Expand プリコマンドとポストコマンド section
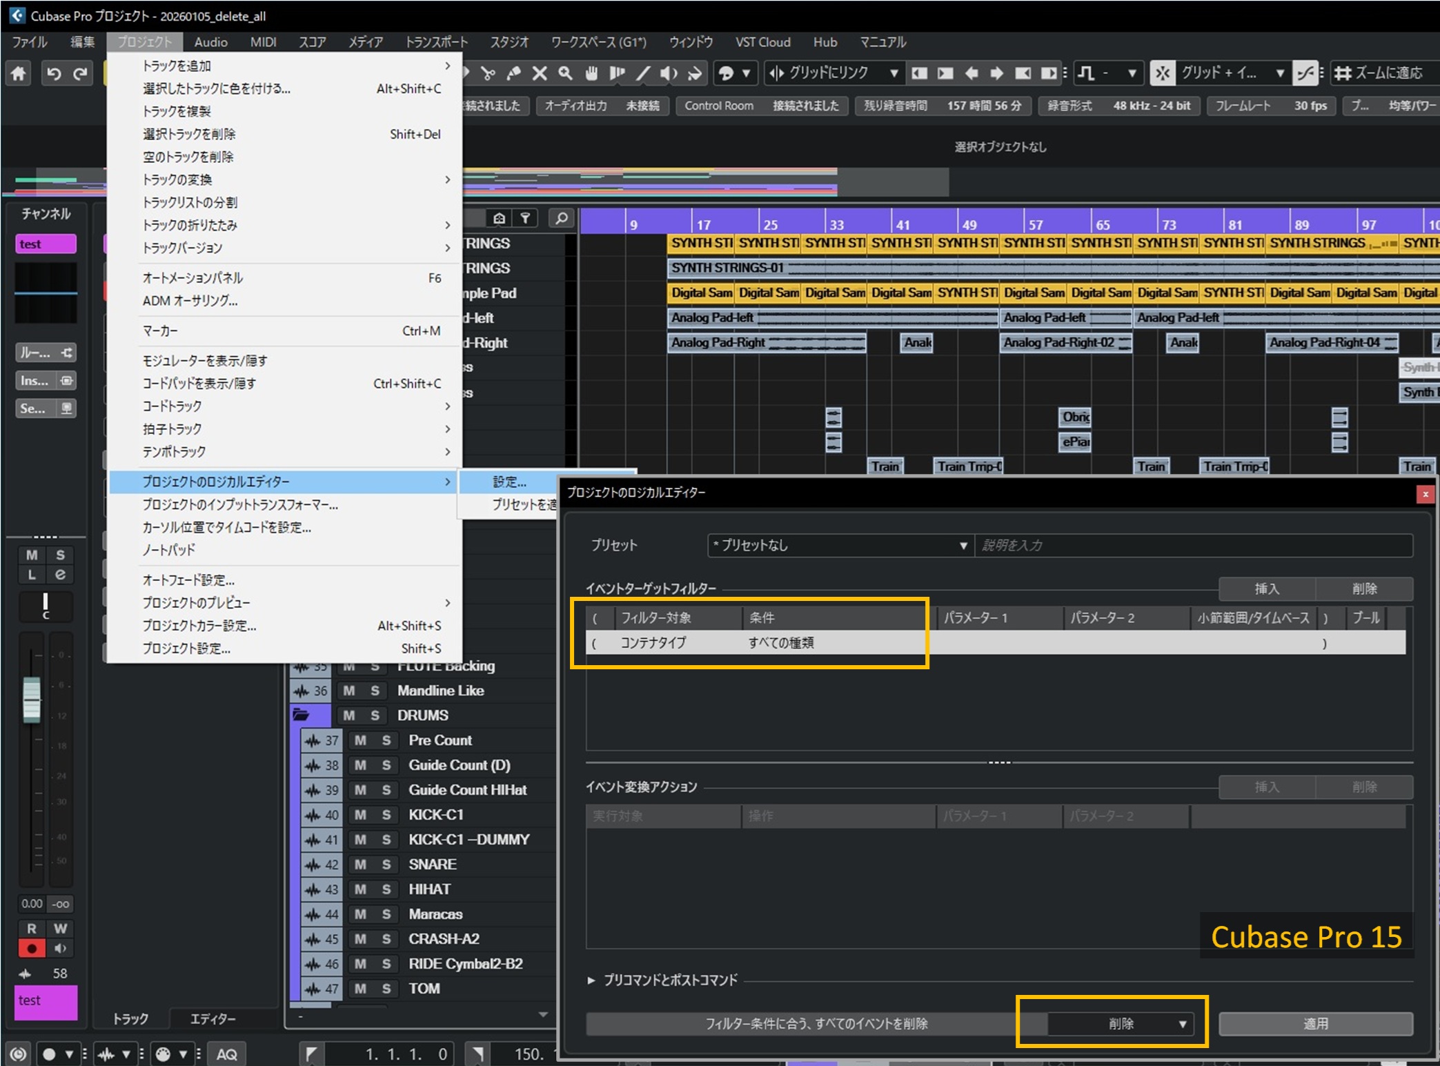 point(591,980)
